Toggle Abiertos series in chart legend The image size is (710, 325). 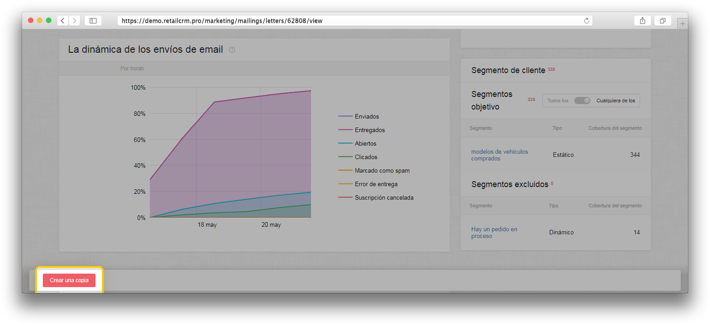pos(357,143)
